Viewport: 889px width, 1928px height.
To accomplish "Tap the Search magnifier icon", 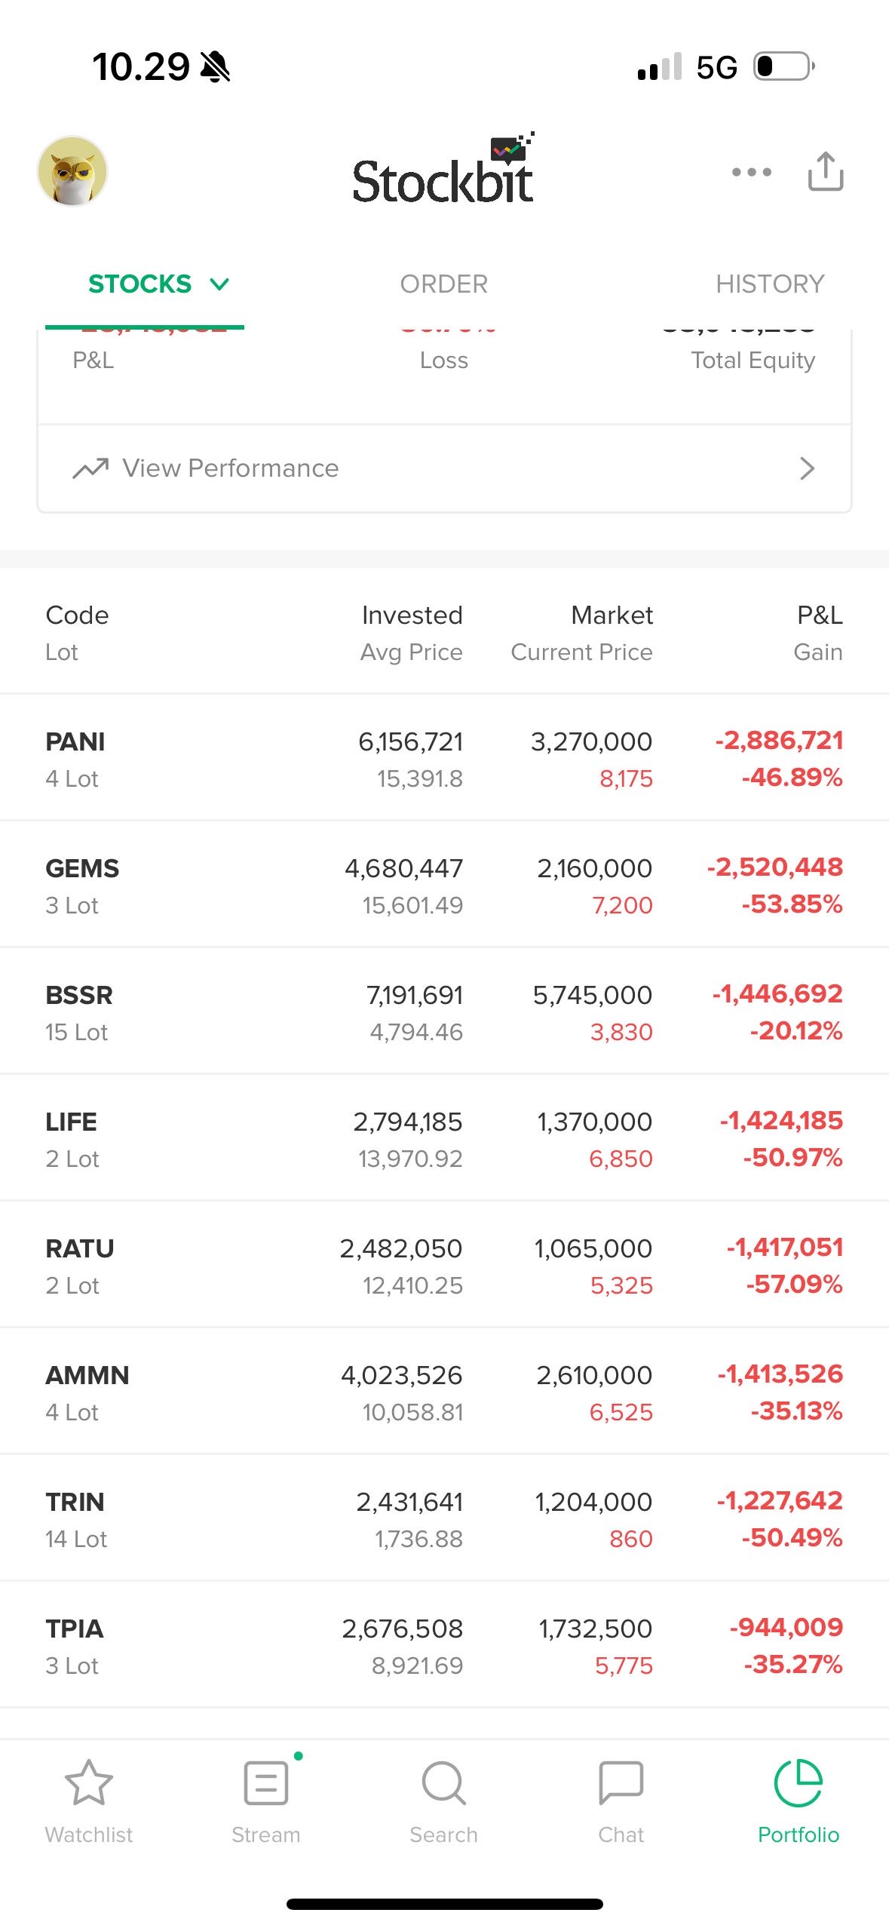I will 443,1783.
